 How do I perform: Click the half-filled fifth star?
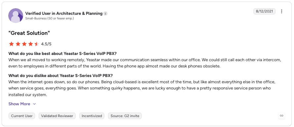point(37,44)
